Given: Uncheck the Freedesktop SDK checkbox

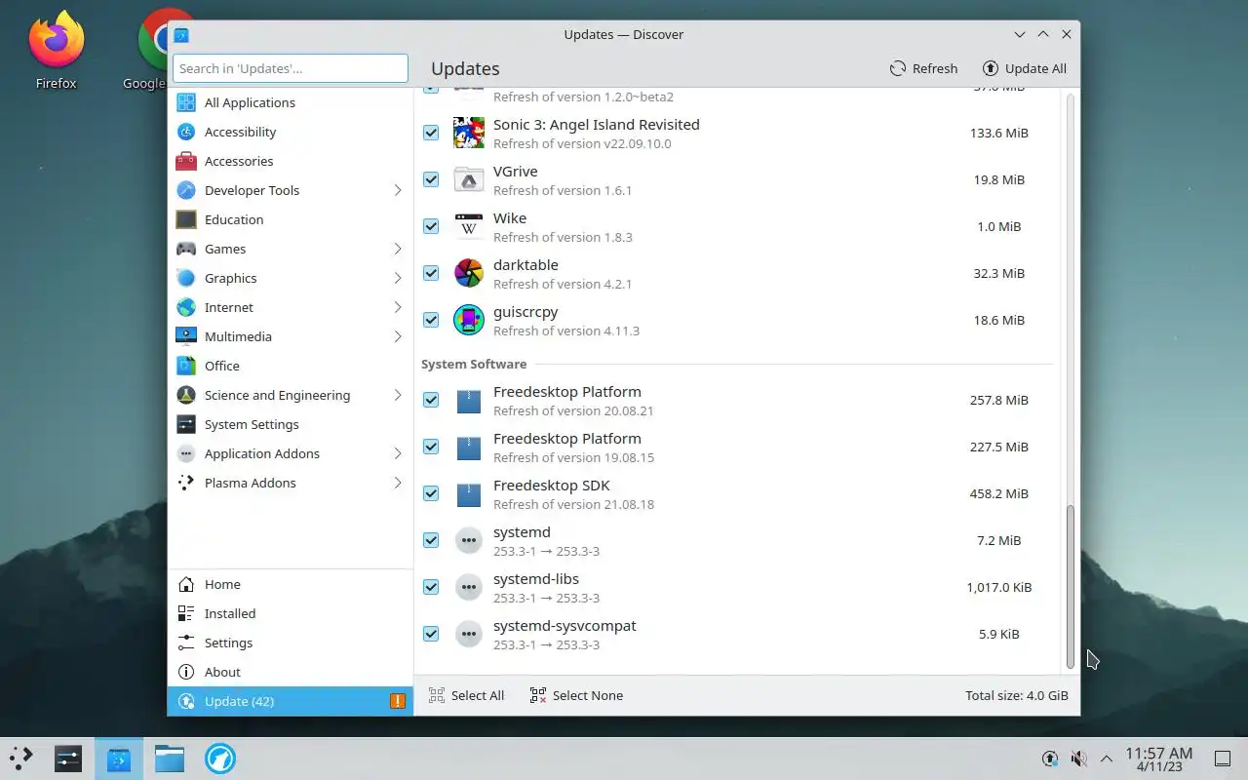Looking at the screenshot, I should tap(431, 493).
